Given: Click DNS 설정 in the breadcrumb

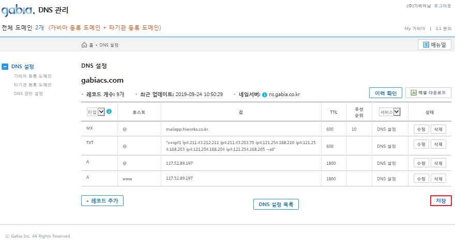Looking at the screenshot, I should pos(109,45).
